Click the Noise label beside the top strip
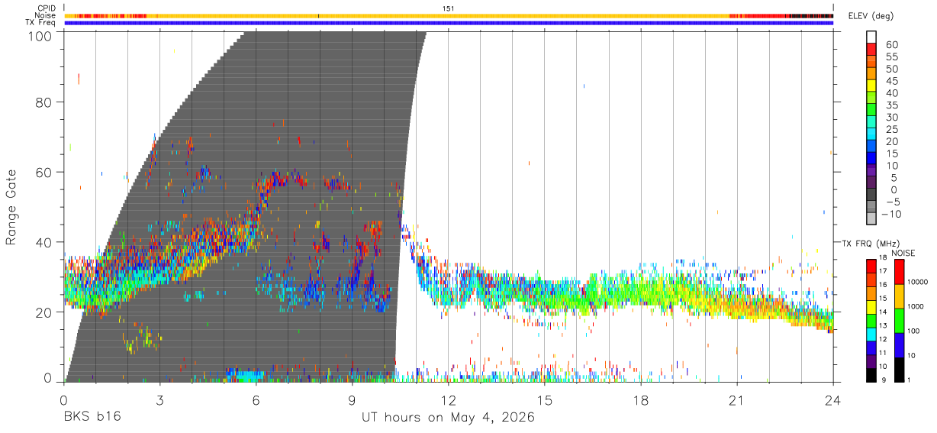This screenshot has height=433, width=937. 45,15
